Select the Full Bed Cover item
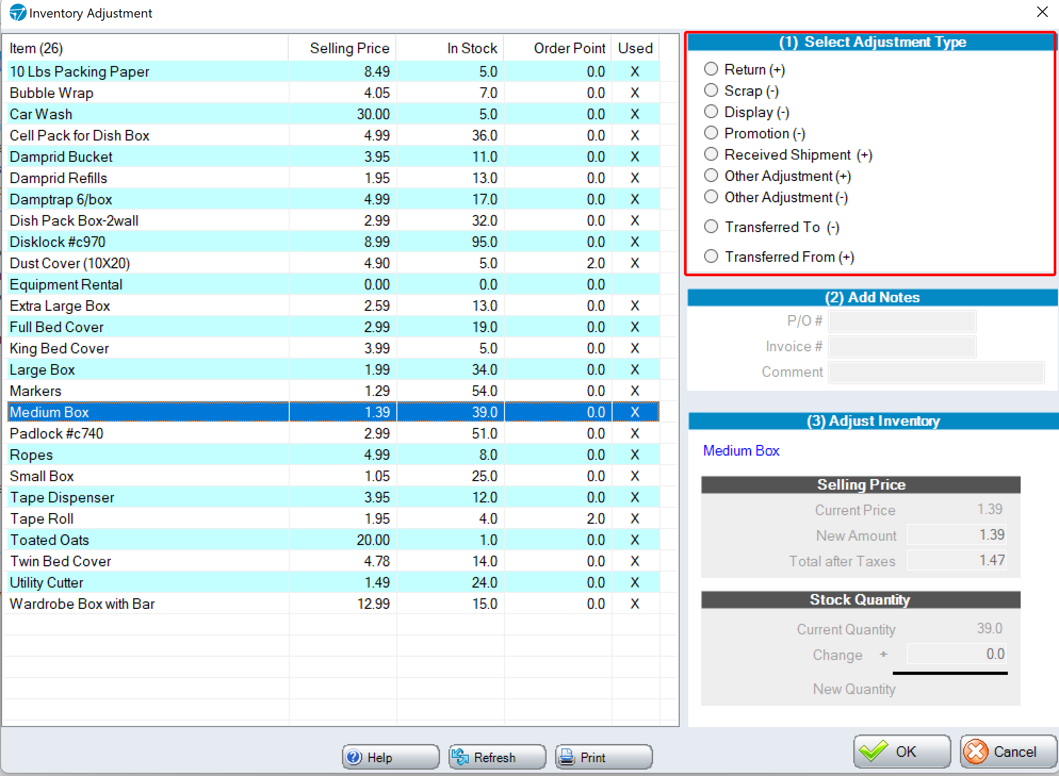The image size is (1059, 776). point(333,327)
